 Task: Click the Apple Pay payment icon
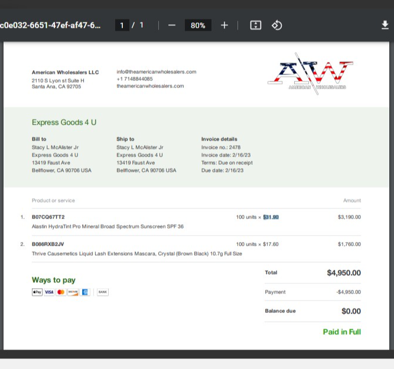[x=37, y=292]
